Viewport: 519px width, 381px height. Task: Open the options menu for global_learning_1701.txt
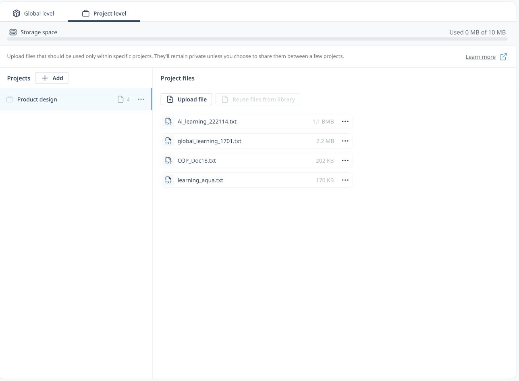point(345,141)
